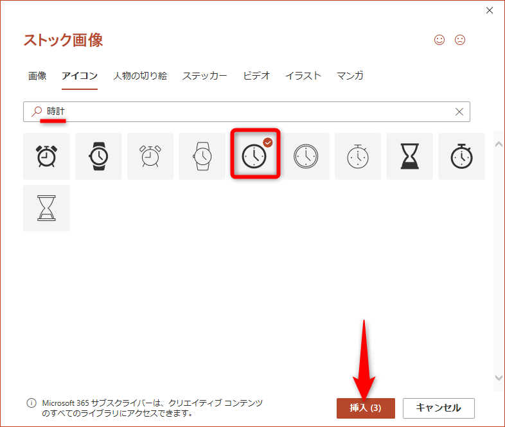Screen dimensions: 505x427
Task: Click the キャンセル button
Action: (x=439, y=408)
